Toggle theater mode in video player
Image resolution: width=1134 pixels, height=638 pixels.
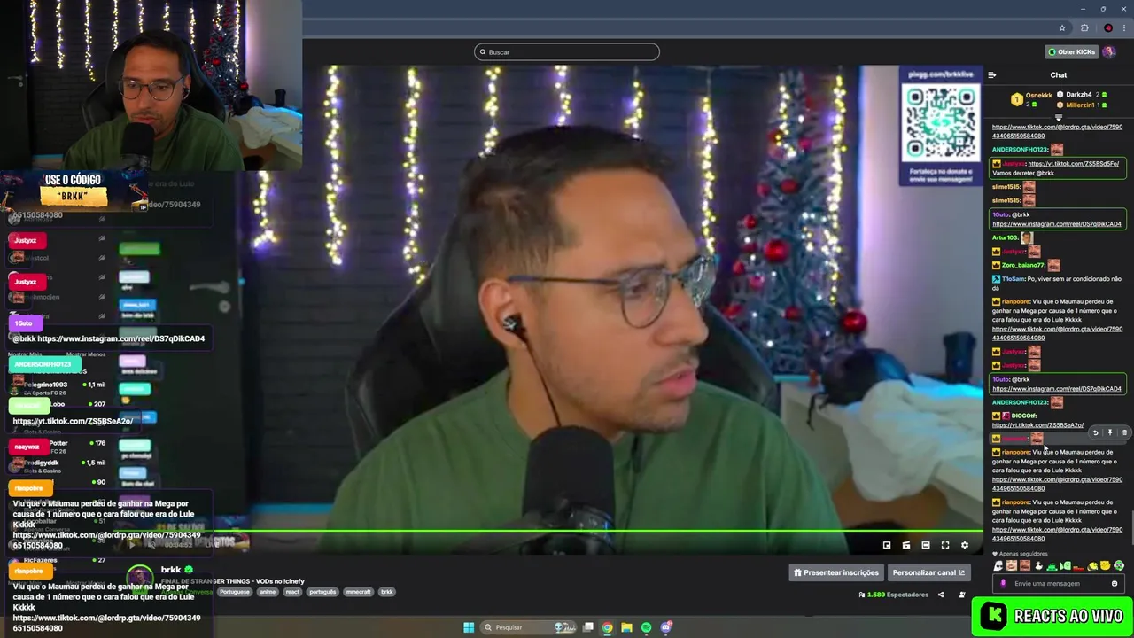pyautogui.click(x=926, y=545)
